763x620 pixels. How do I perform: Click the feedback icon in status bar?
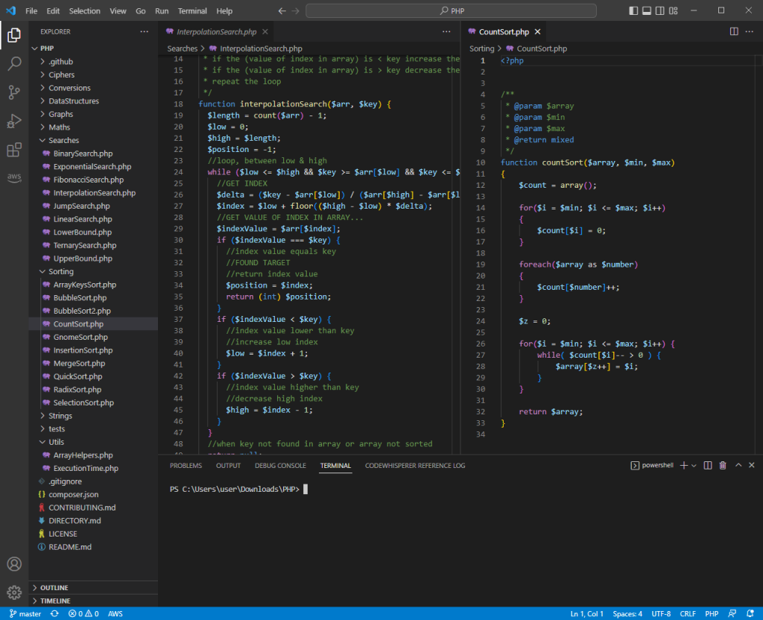732,614
